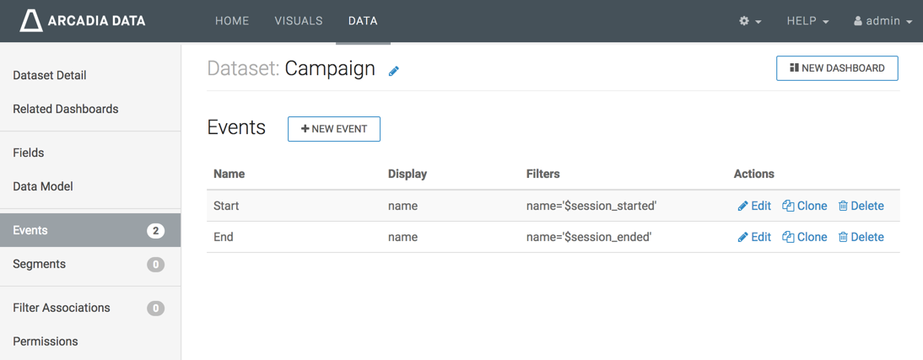Click the pencil icon beside Campaign title

394,72
